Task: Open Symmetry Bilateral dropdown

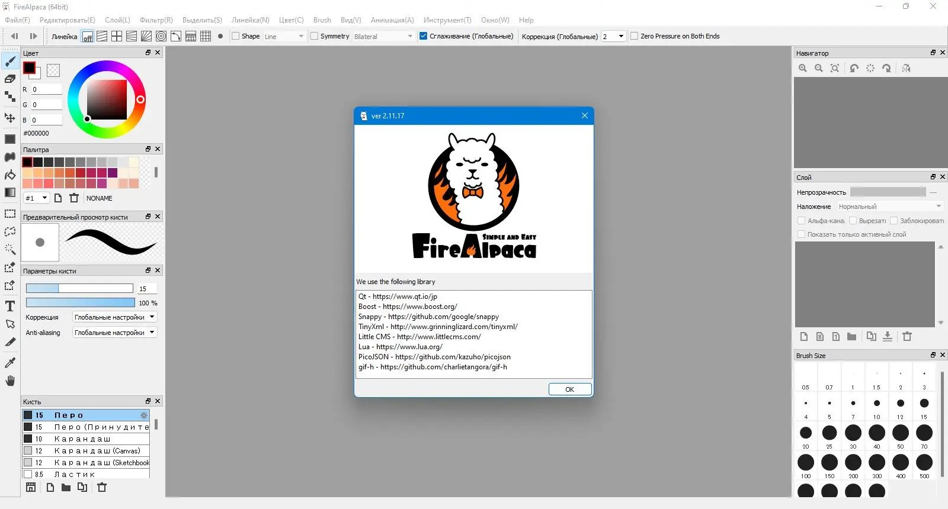Action: tap(383, 36)
